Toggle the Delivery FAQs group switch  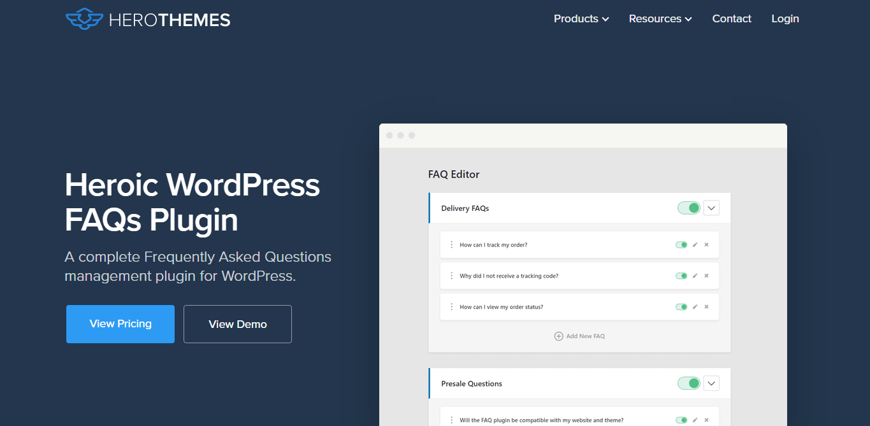689,208
